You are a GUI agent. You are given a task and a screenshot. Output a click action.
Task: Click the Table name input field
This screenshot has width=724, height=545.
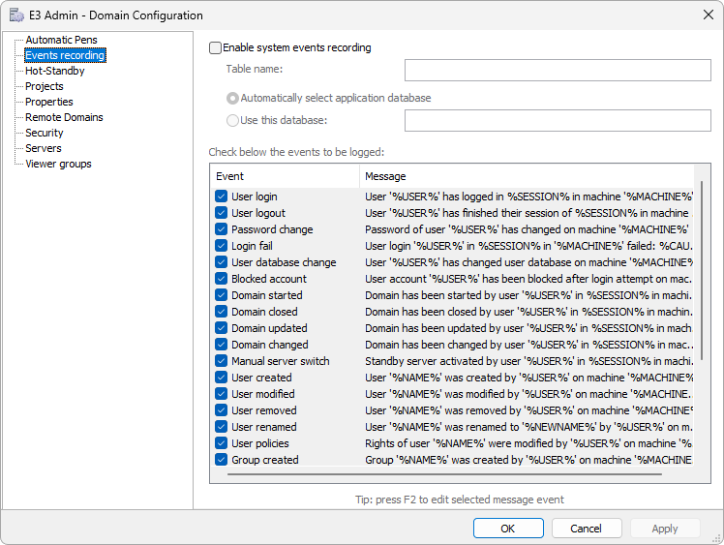point(558,70)
